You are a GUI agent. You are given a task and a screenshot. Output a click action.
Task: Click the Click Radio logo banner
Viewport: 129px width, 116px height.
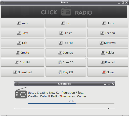coord(64,12)
